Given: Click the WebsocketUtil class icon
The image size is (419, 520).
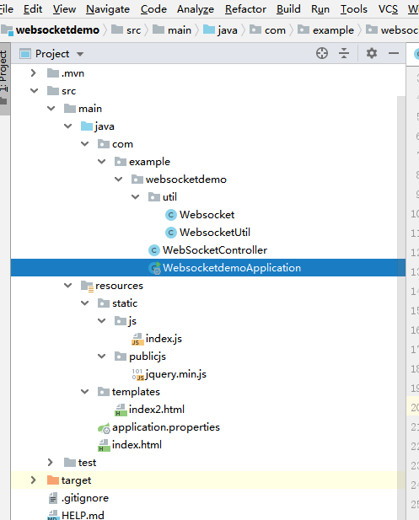Looking at the screenshot, I should coord(171,233).
